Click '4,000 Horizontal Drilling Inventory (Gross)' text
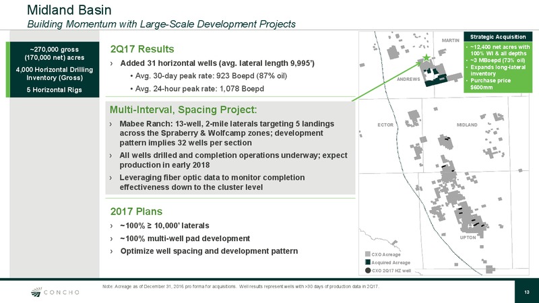The width and height of the screenshot is (539, 303). [55, 73]
